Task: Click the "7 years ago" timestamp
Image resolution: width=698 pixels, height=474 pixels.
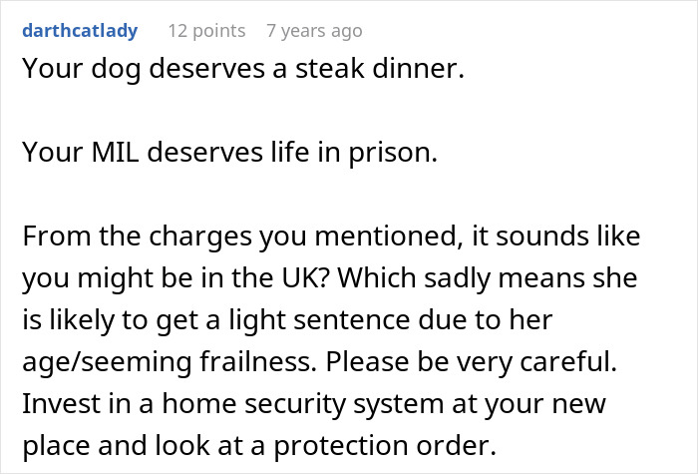Action: point(314,31)
